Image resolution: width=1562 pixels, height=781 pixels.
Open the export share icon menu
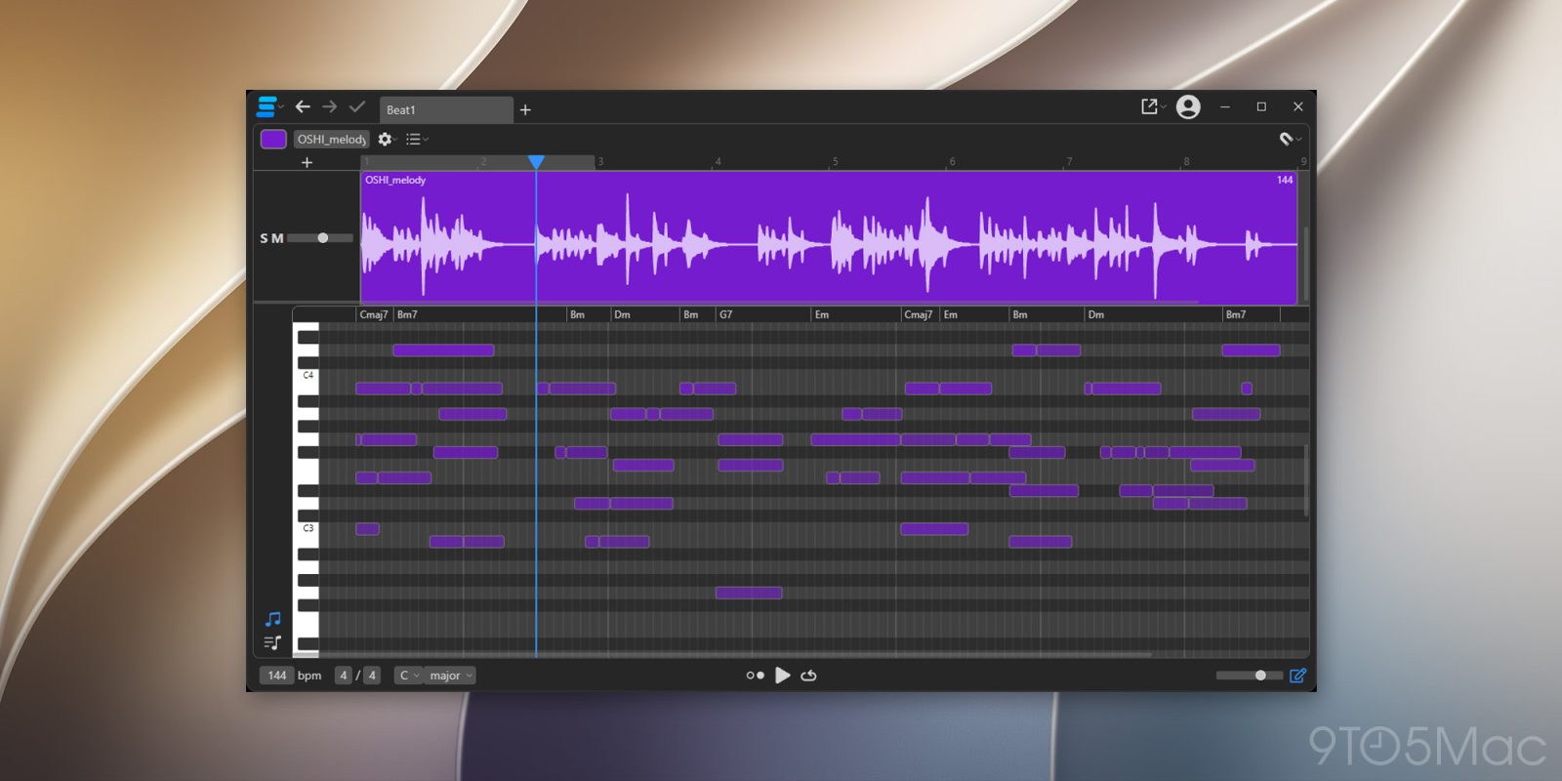click(1153, 106)
